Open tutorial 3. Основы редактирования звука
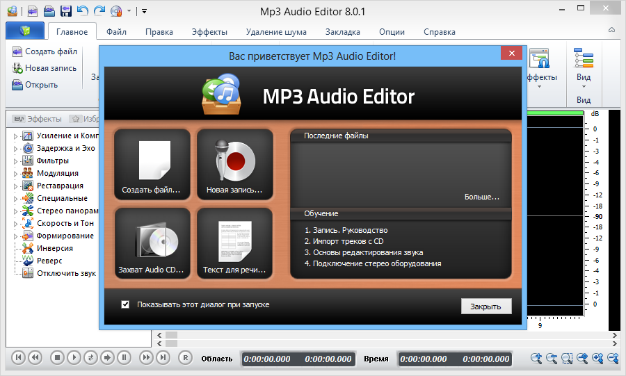The height and width of the screenshot is (376, 626). point(364,252)
